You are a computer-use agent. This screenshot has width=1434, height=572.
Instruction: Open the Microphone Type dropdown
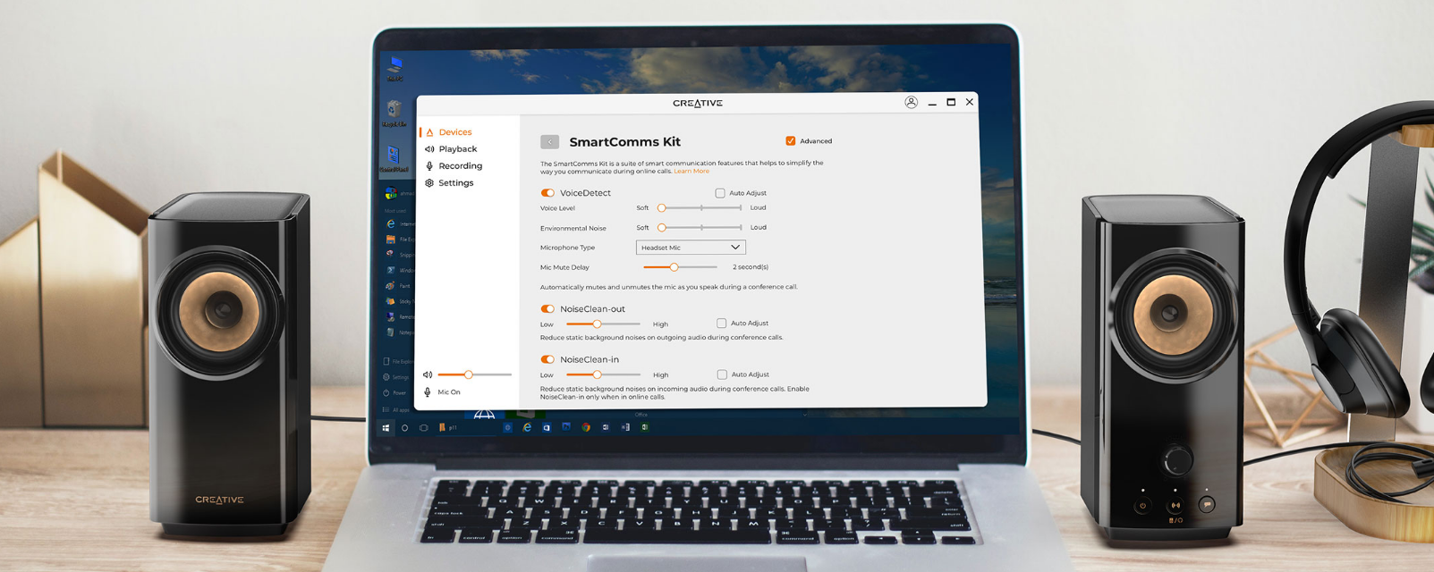coord(691,248)
